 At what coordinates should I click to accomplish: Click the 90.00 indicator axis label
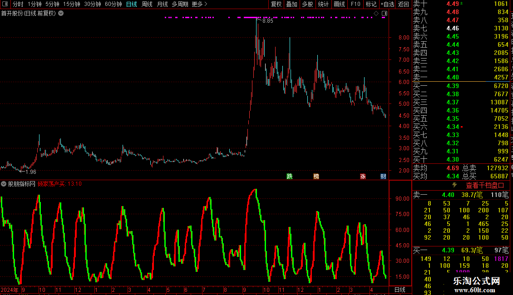[x=402, y=199]
